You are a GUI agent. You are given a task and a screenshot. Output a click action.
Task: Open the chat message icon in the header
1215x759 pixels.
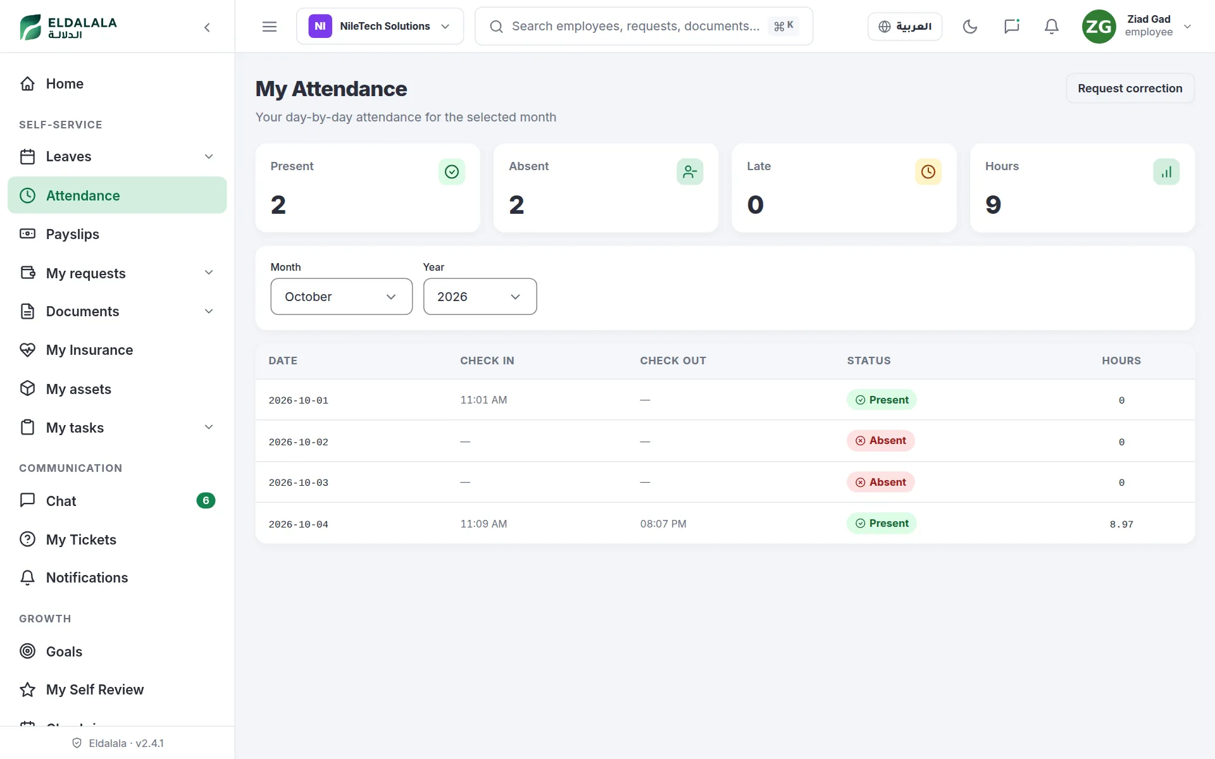click(1011, 27)
